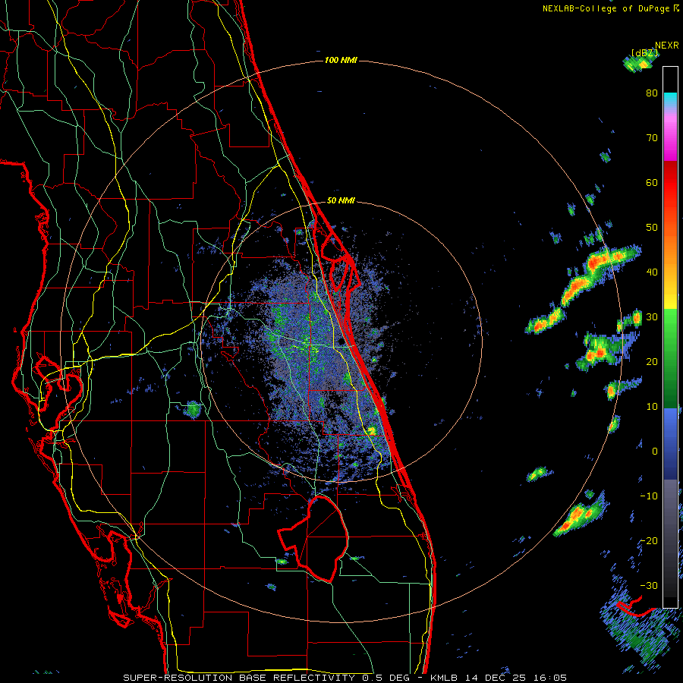Click the -10 value on the dBZ scale
Image resolution: width=683 pixels, height=683 pixels.
649,496
